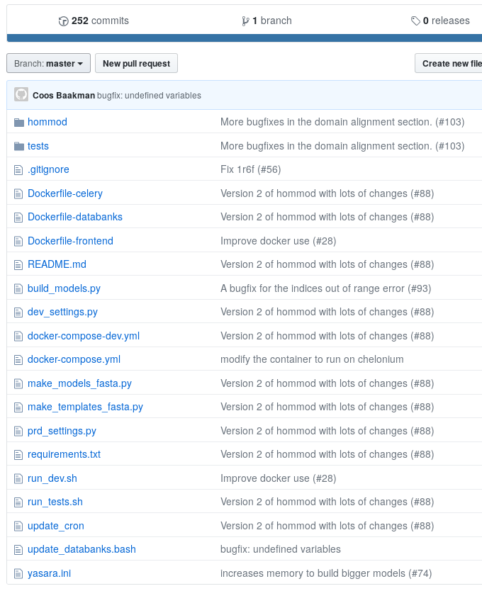Click the branch icon in stats bar
This screenshot has height=591, width=482.
246,21
